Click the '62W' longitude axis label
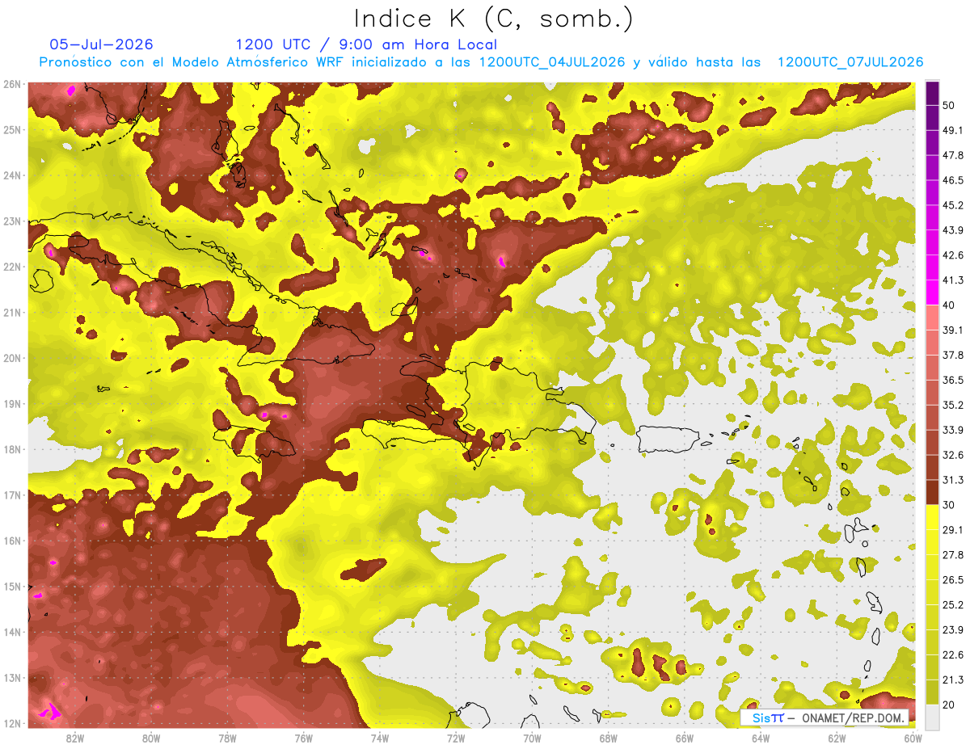The image size is (970, 749). point(837,738)
